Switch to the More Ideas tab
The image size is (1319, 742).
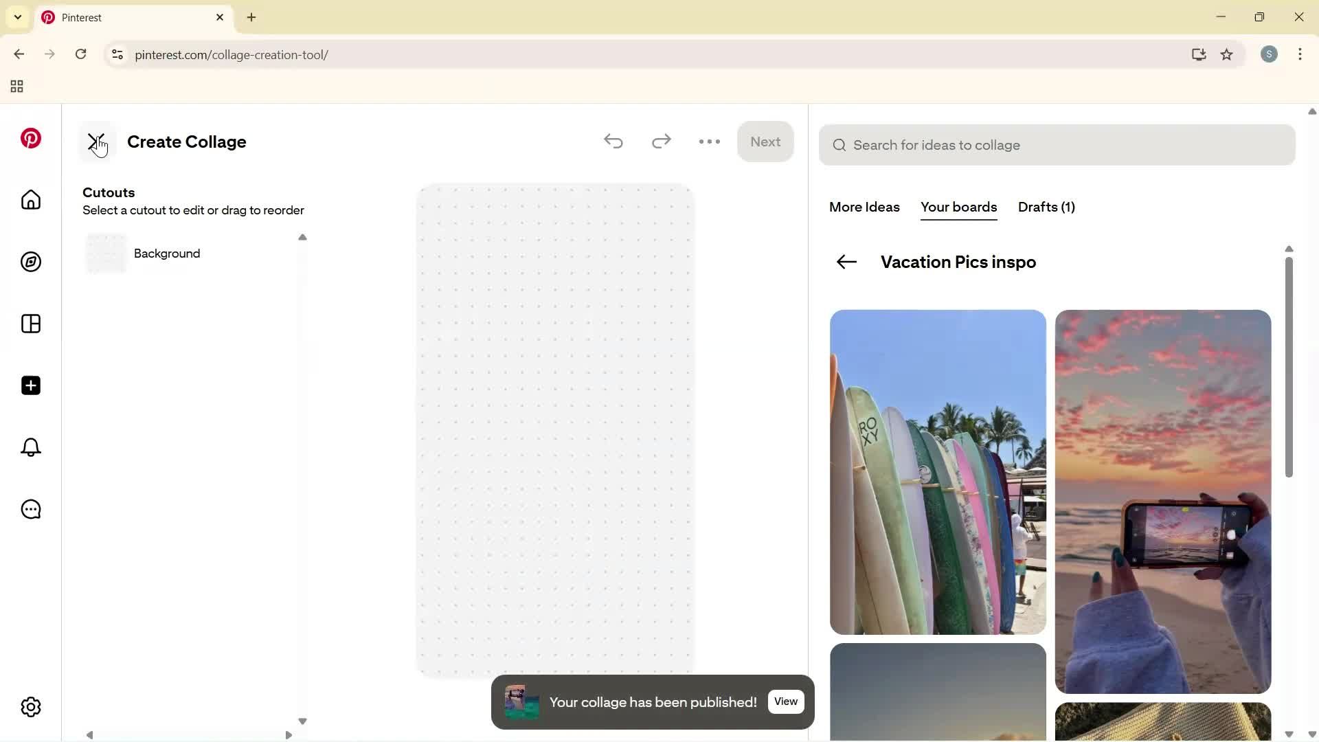pos(864,207)
